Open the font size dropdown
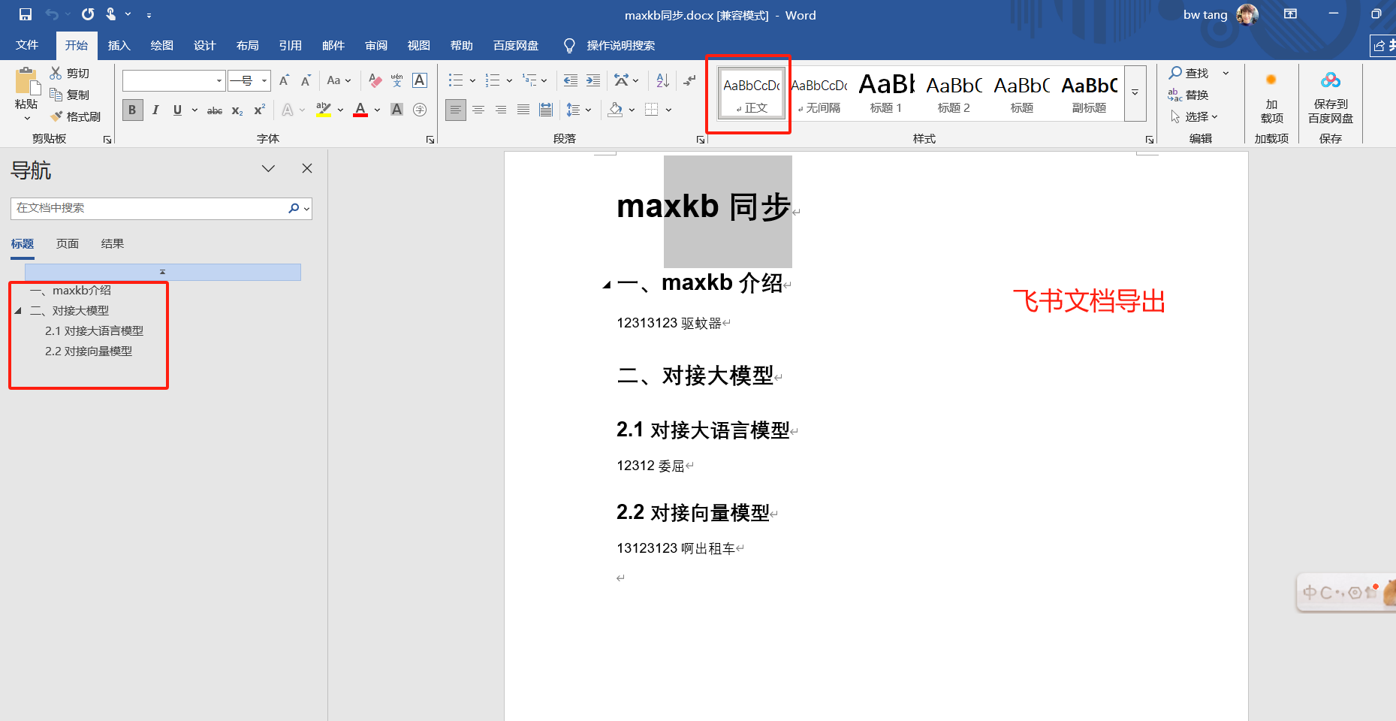1396x721 pixels. [264, 80]
